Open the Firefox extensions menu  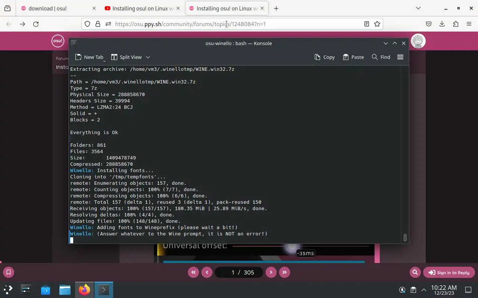click(x=456, y=24)
